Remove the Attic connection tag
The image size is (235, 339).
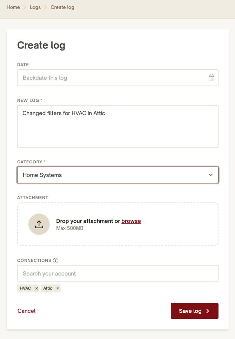pos(58,289)
